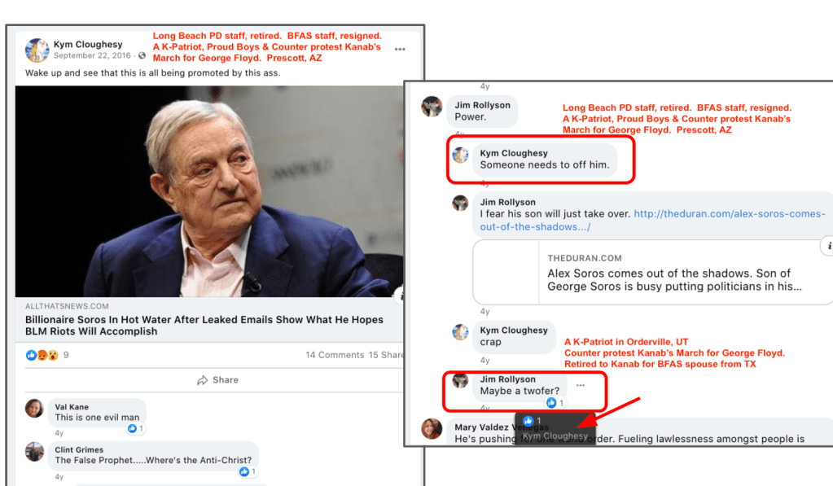This screenshot has height=486, width=833.
Task: Click the like badge on Clint Grimes' comment
Action: coord(248,471)
